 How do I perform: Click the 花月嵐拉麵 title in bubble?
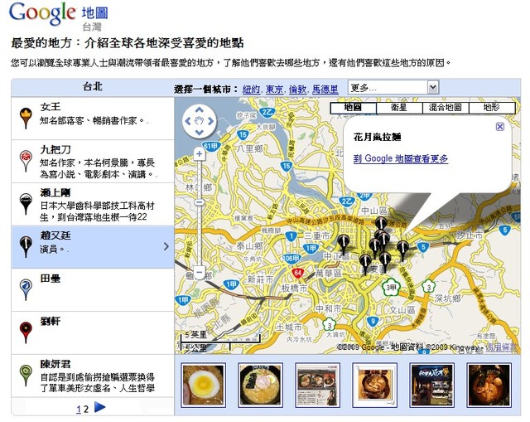378,137
